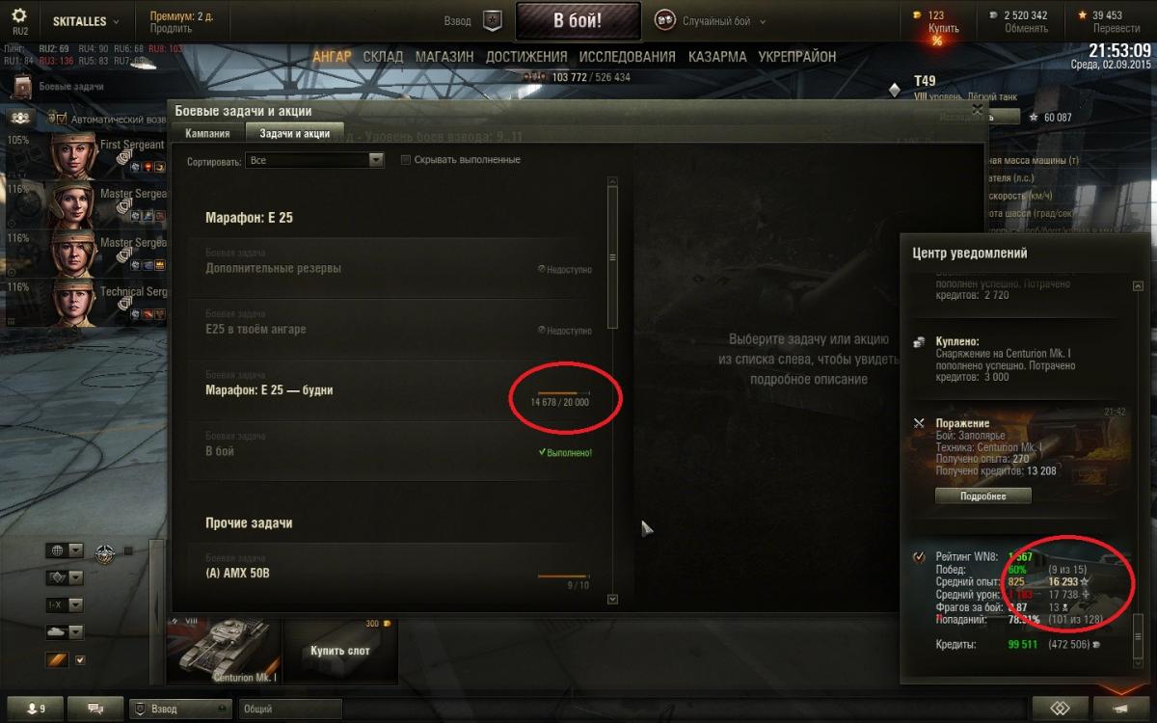Click the red В бой! button
This screenshot has height=723, width=1157.
pyautogui.click(x=578, y=20)
